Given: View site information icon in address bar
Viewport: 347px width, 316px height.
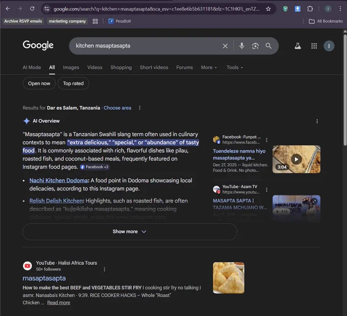Looking at the screenshot, I should pos(47,9).
